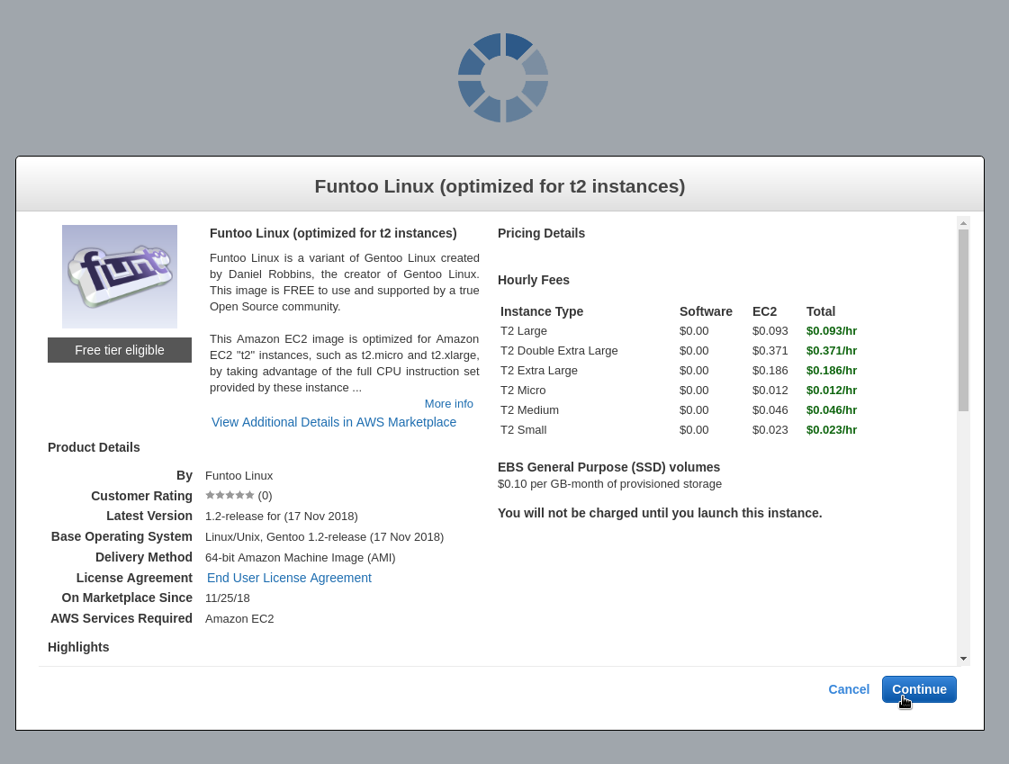Click the Continue button
The height and width of the screenshot is (764, 1009).
pyautogui.click(x=919, y=689)
